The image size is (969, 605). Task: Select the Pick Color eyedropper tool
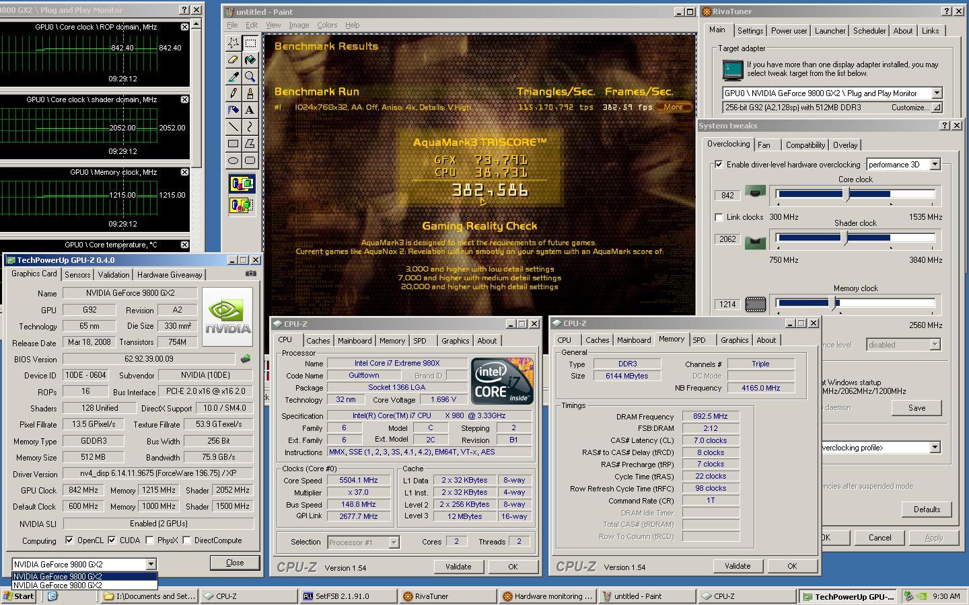coord(233,76)
